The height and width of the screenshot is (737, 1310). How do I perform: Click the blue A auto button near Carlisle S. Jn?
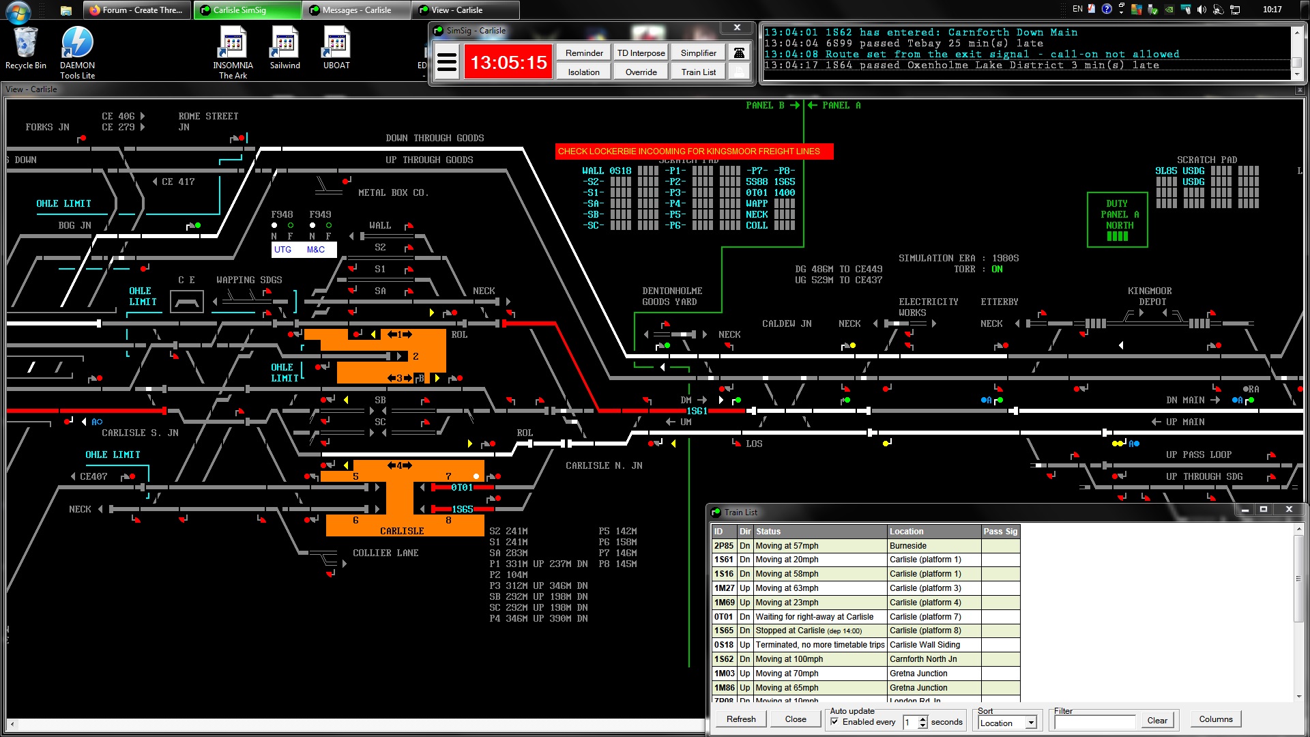[97, 422]
